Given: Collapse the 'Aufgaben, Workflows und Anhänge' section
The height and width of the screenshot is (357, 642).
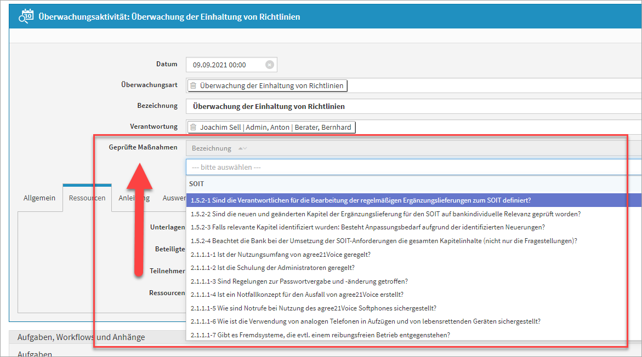Looking at the screenshot, I should pos(81,337).
